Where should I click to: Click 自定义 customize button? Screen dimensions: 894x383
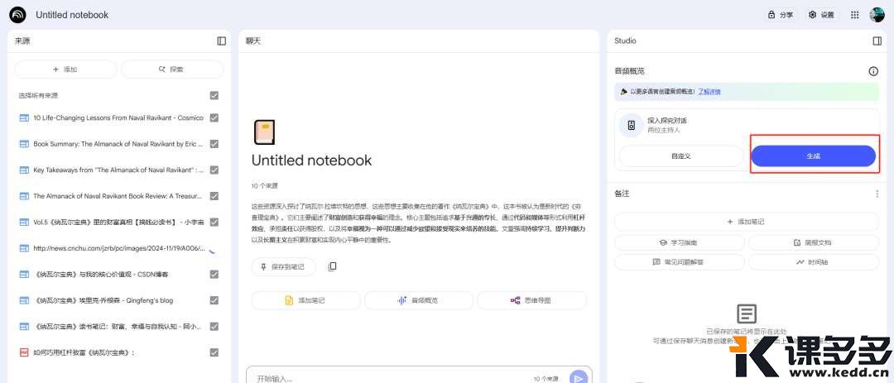point(680,156)
